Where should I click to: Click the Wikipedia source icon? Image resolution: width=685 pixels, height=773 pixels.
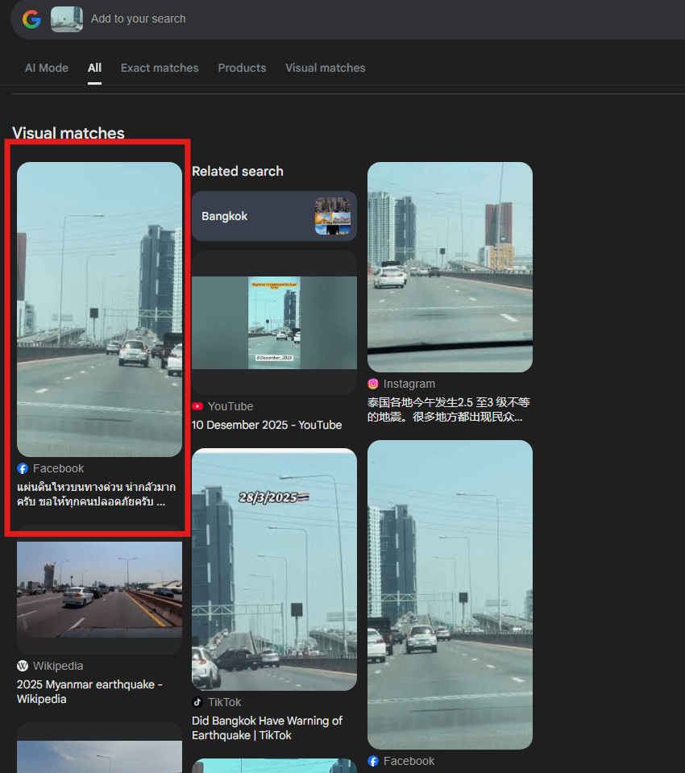(23, 666)
